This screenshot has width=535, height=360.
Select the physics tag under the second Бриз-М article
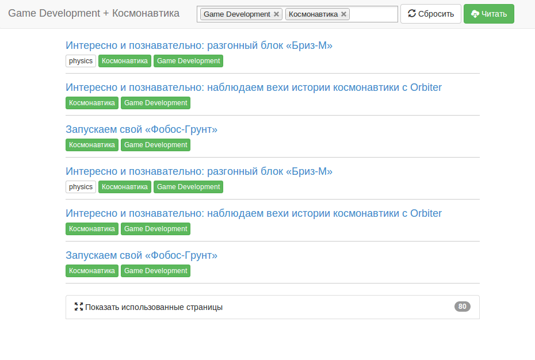coord(81,186)
